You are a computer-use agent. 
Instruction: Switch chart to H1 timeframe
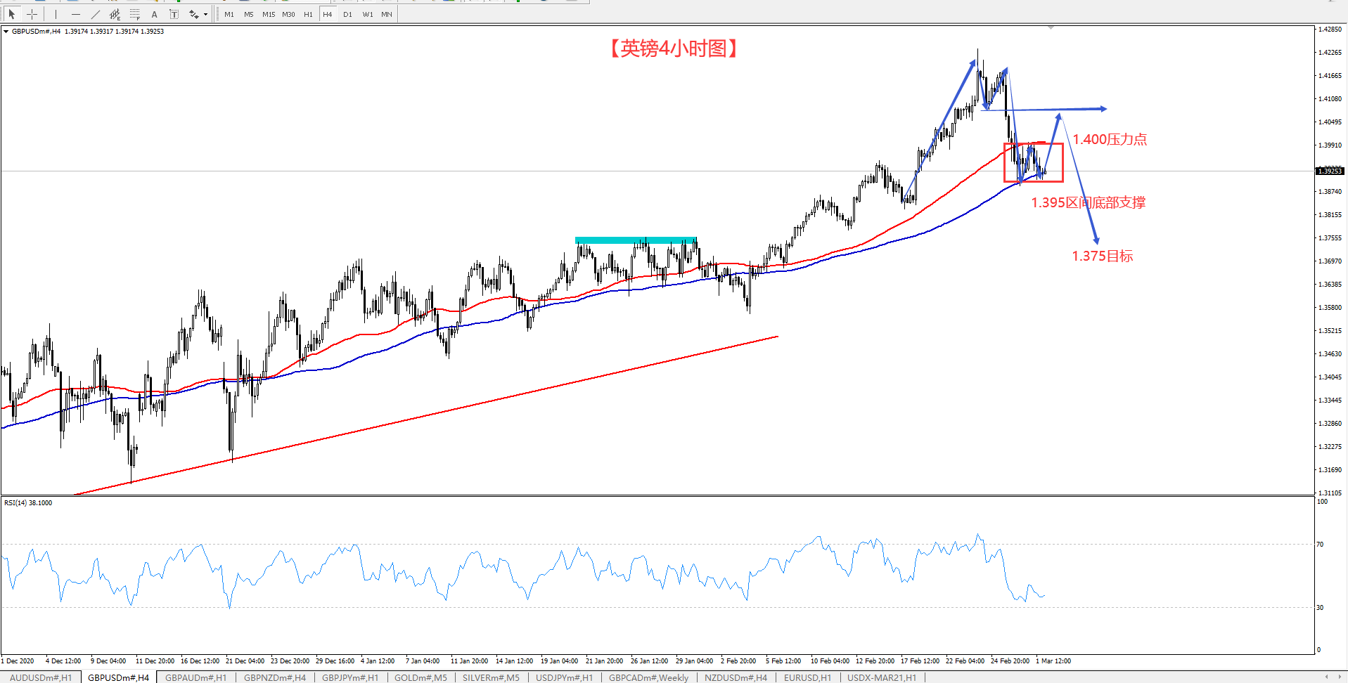pos(308,14)
